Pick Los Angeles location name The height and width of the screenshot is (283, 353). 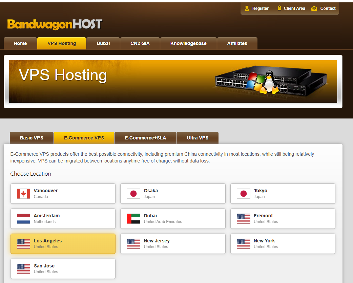pyautogui.click(x=48, y=241)
